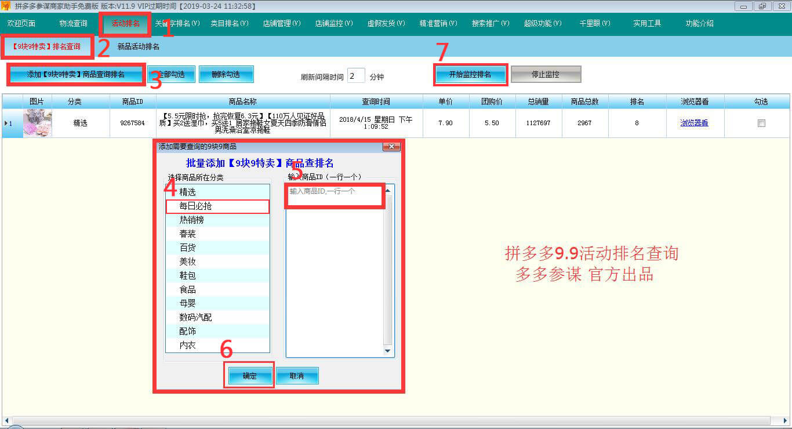Viewport: 792px width, 429px height.
Task: Click the 取消 button in the dialog
Action: point(297,376)
